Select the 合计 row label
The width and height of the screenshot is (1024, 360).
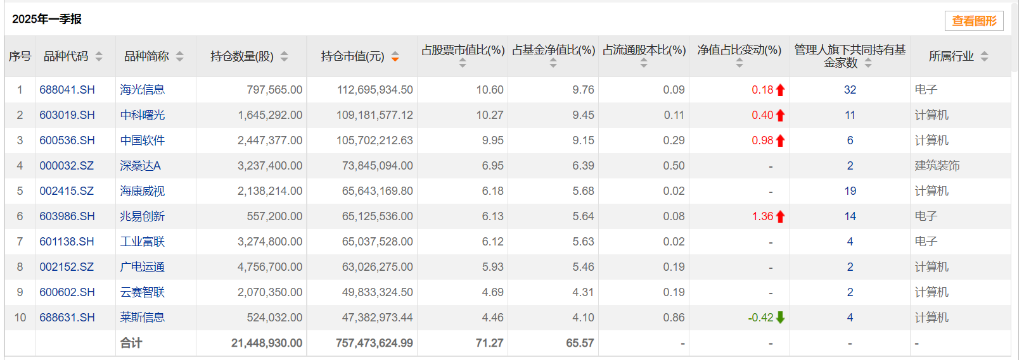coord(131,343)
